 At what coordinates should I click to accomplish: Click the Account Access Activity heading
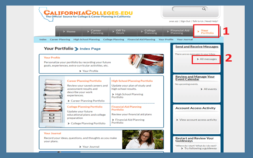point(195,108)
